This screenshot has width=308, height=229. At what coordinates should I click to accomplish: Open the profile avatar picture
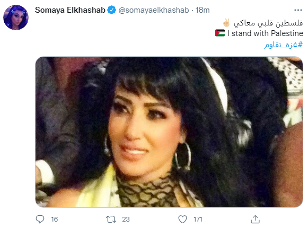[16, 17]
